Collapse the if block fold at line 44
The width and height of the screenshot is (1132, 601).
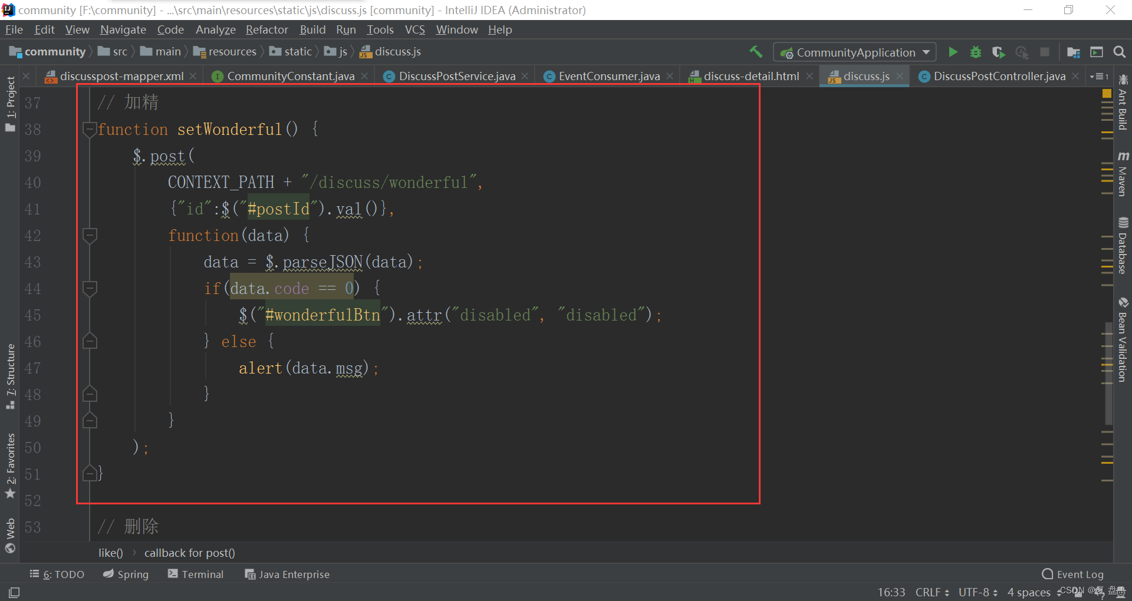coord(90,288)
